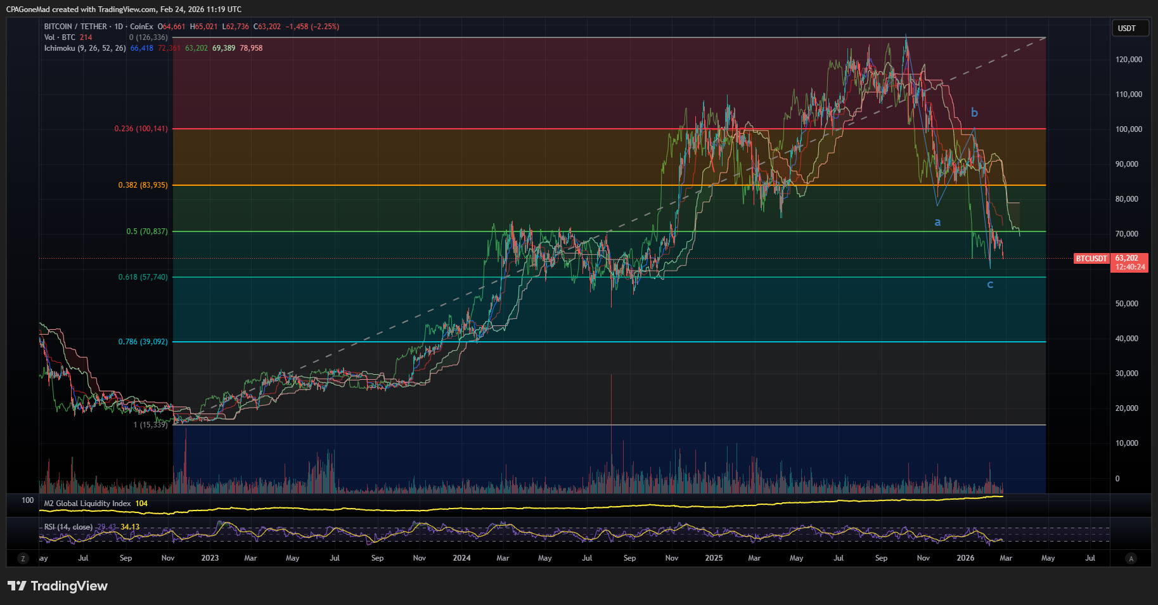Select the "CoinEx" exchange label in legend

click(143, 27)
